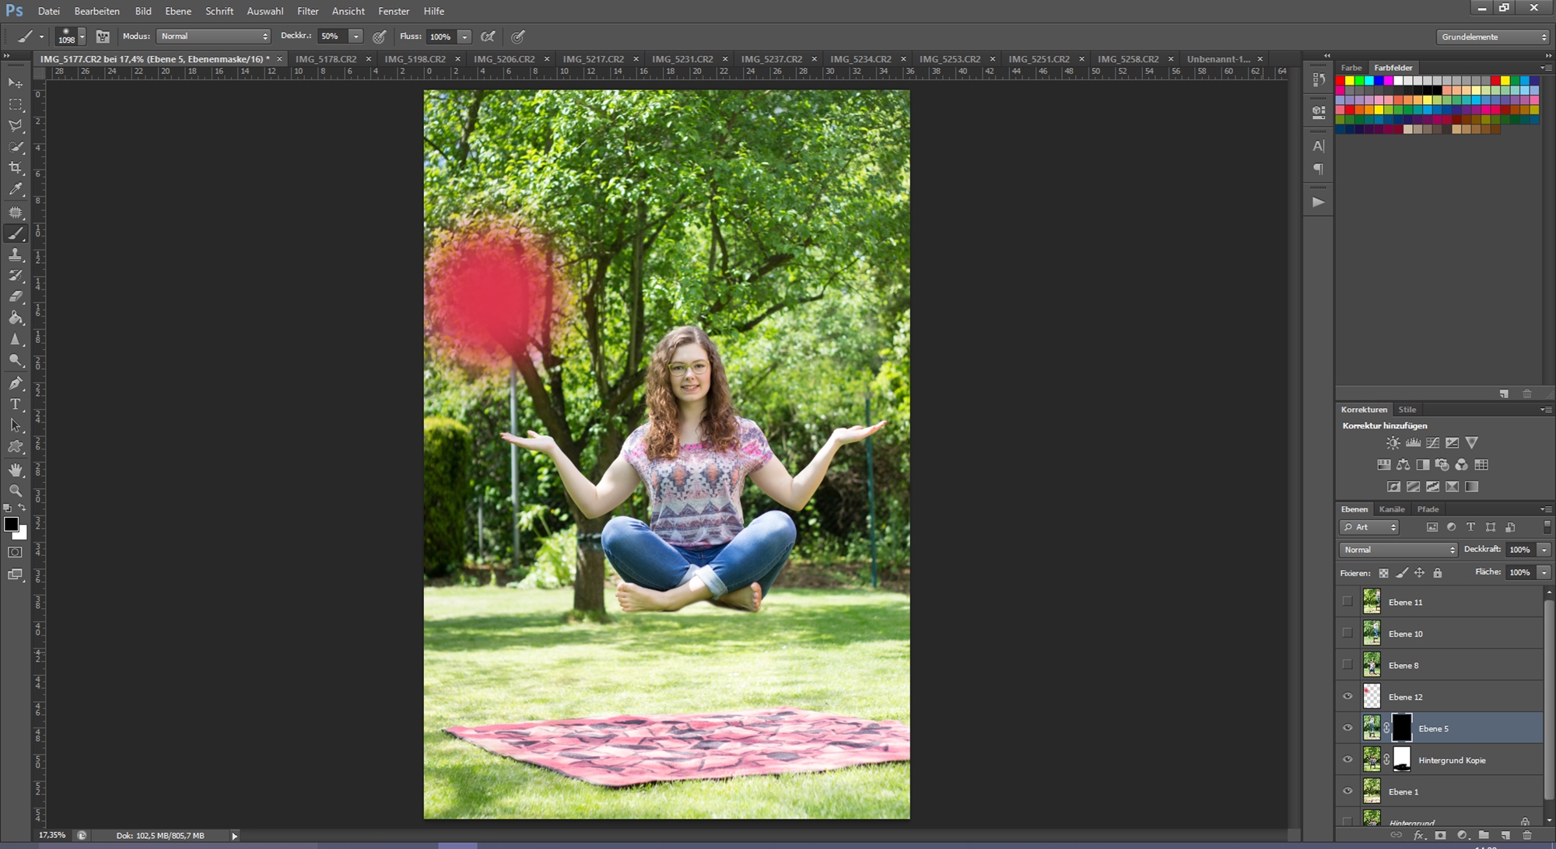Image resolution: width=1556 pixels, height=849 pixels.
Task: Select the Eyedropper tool
Action: [x=16, y=189]
